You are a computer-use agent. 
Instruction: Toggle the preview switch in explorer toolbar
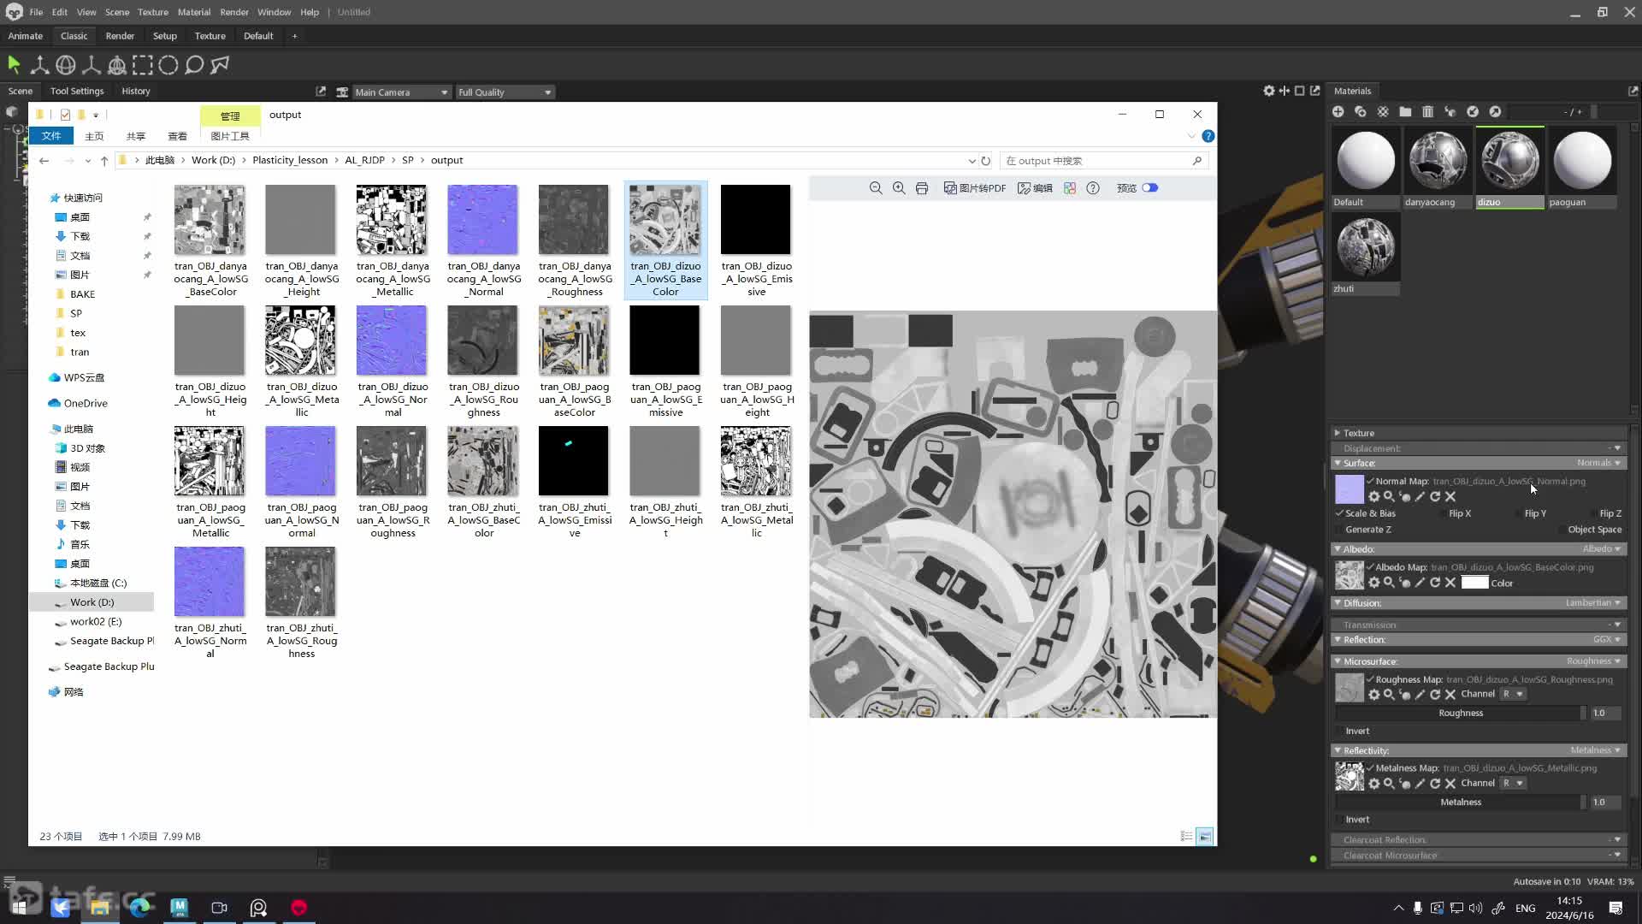click(1150, 188)
